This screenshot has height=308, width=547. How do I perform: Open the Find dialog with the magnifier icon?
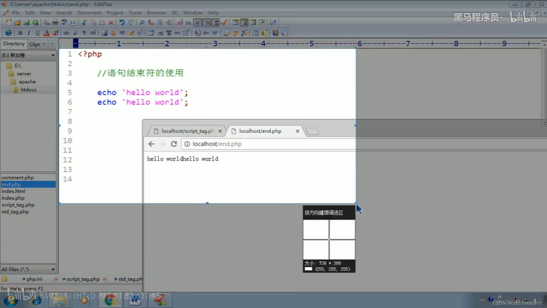[x=142, y=23]
